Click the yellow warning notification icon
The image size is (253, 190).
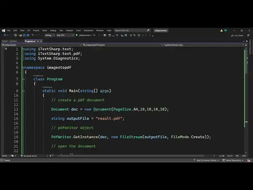pyautogui.click(x=221, y=30)
